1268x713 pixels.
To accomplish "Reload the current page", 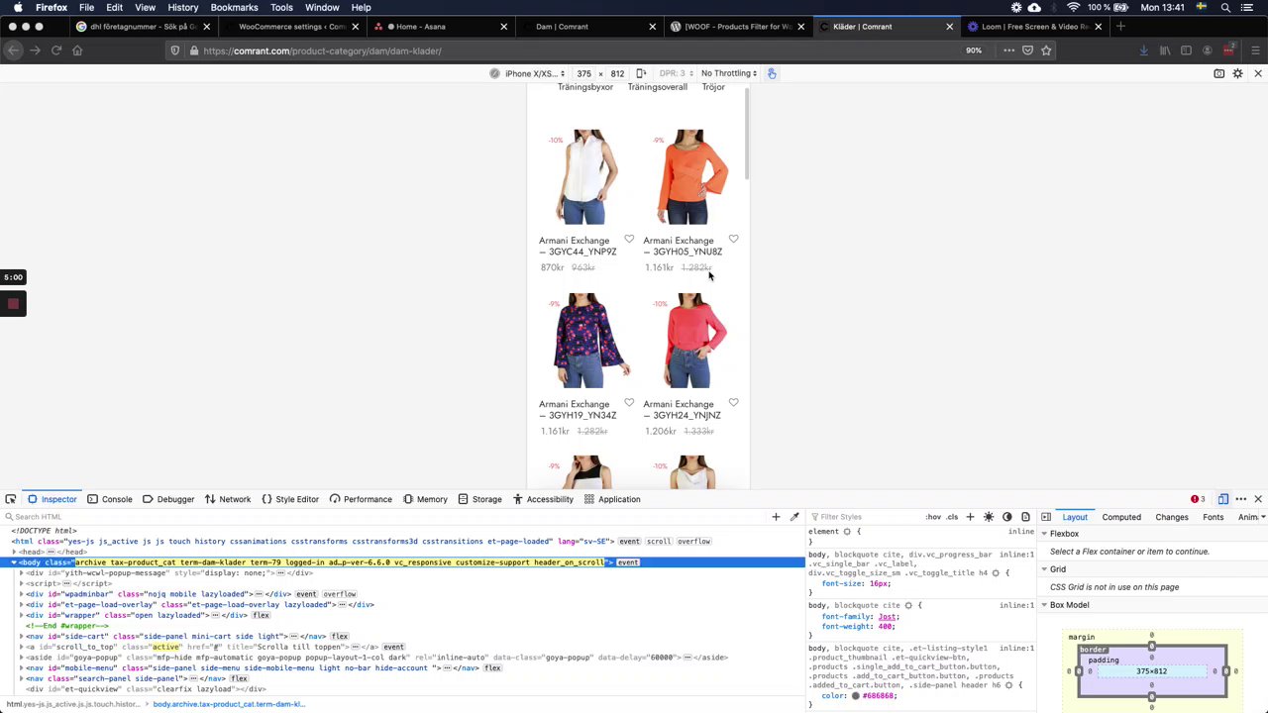I will pyautogui.click(x=56, y=51).
